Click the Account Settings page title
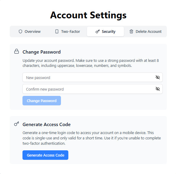The image size is (176, 174). coord(88,15)
